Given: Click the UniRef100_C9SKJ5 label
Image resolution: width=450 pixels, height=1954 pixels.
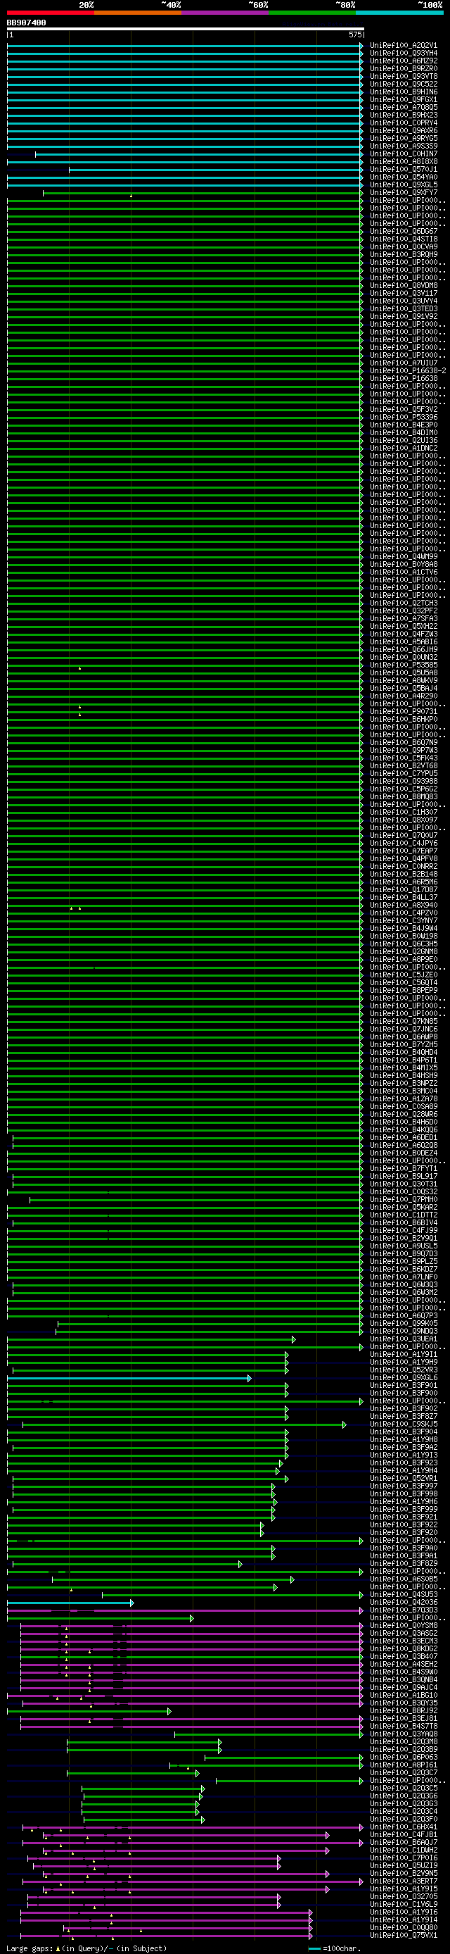Looking at the screenshot, I should click(x=403, y=1424).
